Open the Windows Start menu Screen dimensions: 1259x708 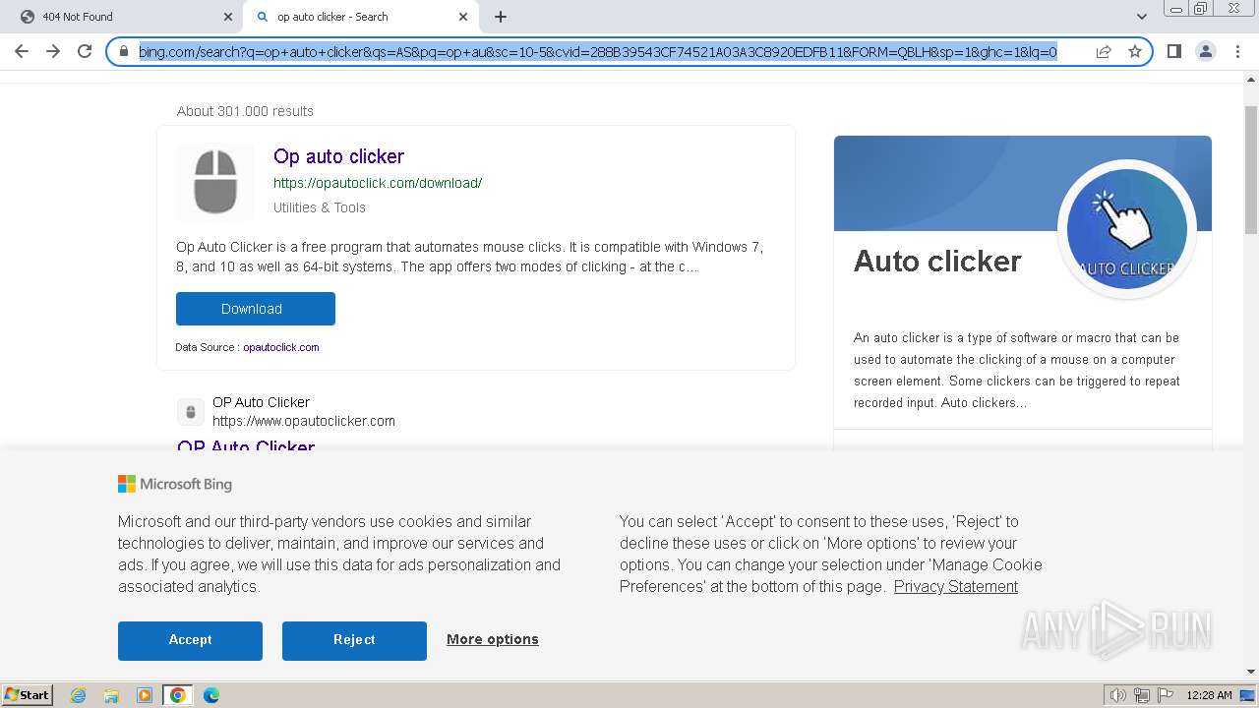pyautogui.click(x=28, y=695)
